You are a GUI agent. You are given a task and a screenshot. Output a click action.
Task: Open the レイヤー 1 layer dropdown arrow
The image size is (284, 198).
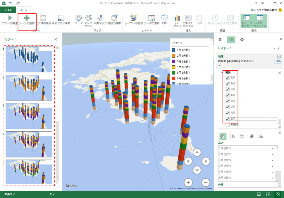tap(274, 49)
